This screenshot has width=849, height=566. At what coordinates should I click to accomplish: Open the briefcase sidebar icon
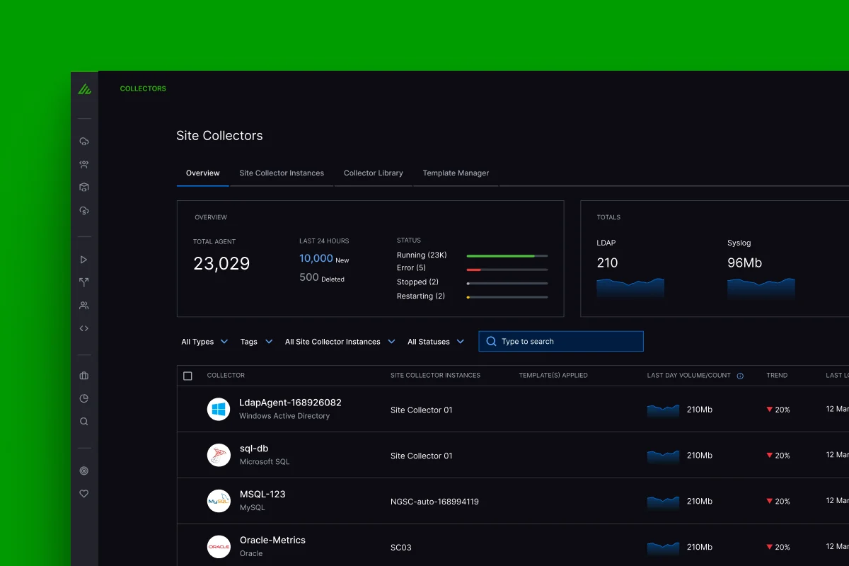point(84,376)
